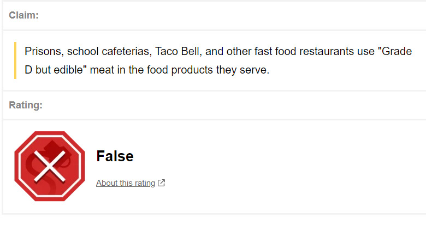Open the external link icon beside About this rating
This screenshot has height=225, width=426.
[x=161, y=183]
